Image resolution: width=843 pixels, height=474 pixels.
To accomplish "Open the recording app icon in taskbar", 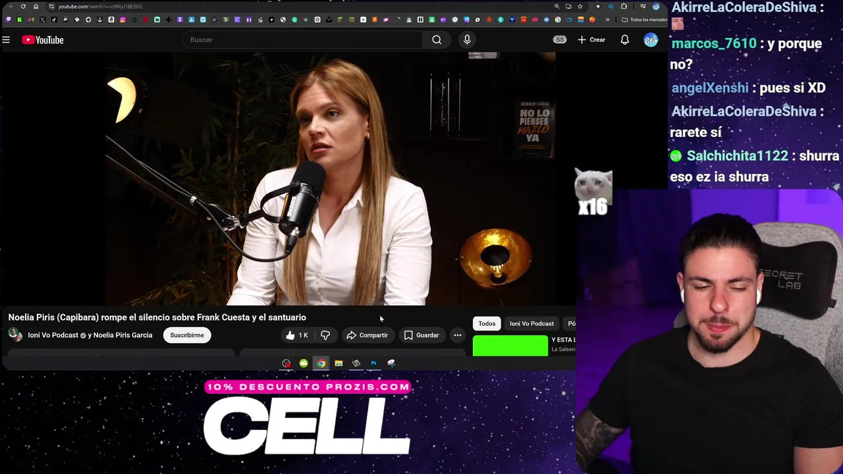I will [x=286, y=363].
